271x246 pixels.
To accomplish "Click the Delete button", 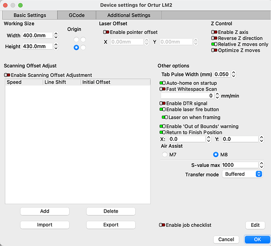I will click(111, 211).
